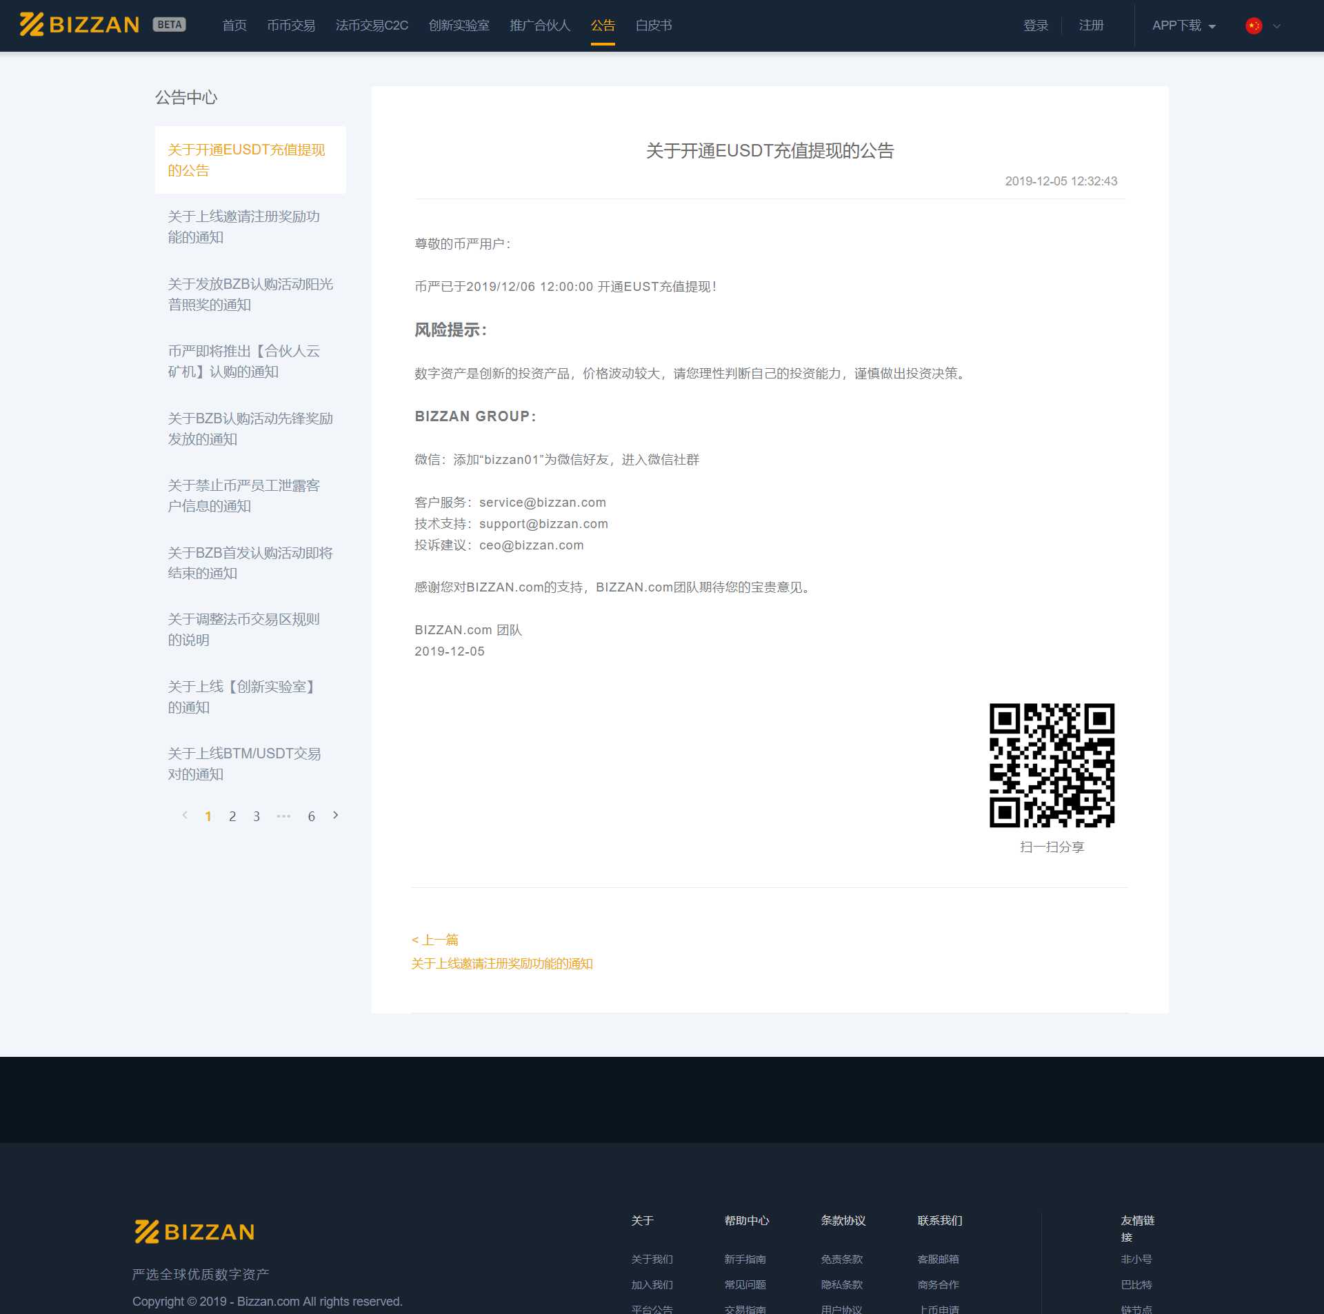Expand the APP下载 dropdown
The height and width of the screenshot is (1314, 1324).
click(1183, 26)
